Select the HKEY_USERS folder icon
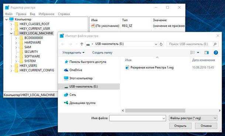 (16, 66)
